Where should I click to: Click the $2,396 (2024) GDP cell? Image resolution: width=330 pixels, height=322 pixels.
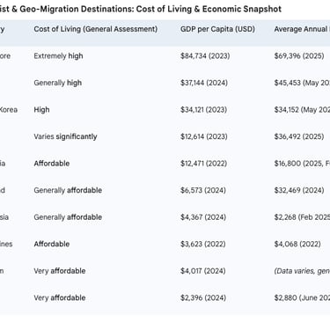(203, 298)
